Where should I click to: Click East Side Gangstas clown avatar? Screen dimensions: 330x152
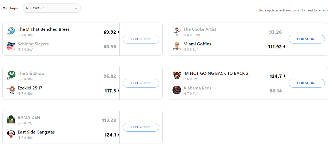point(11,134)
